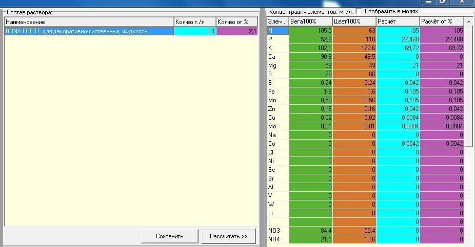Click the Элем... column header

click(x=278, y=21)
